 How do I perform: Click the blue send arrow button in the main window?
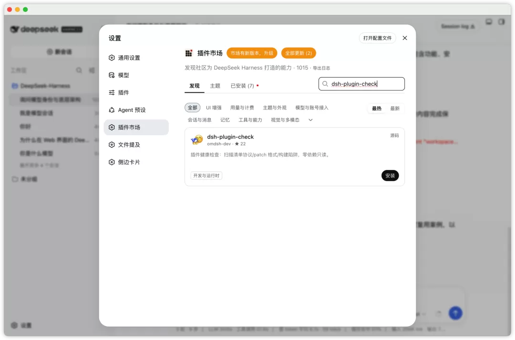point(455,313)
